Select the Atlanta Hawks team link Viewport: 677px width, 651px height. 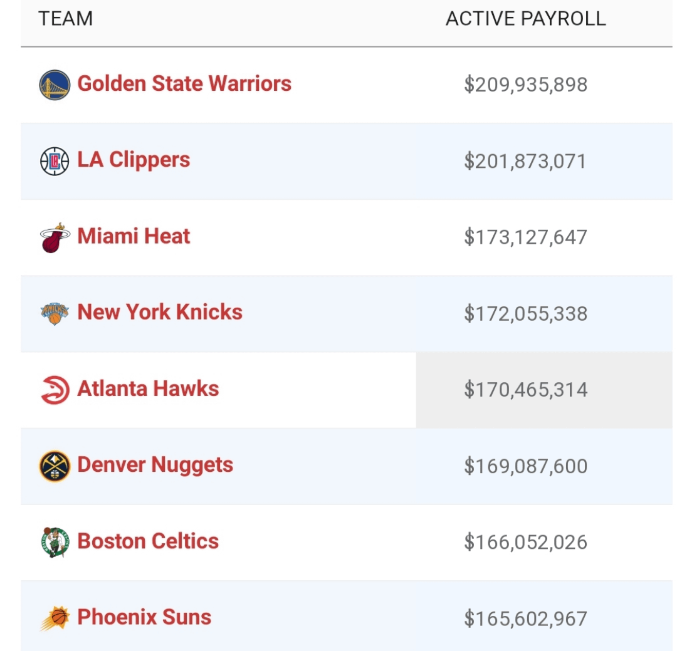(148, 388)
